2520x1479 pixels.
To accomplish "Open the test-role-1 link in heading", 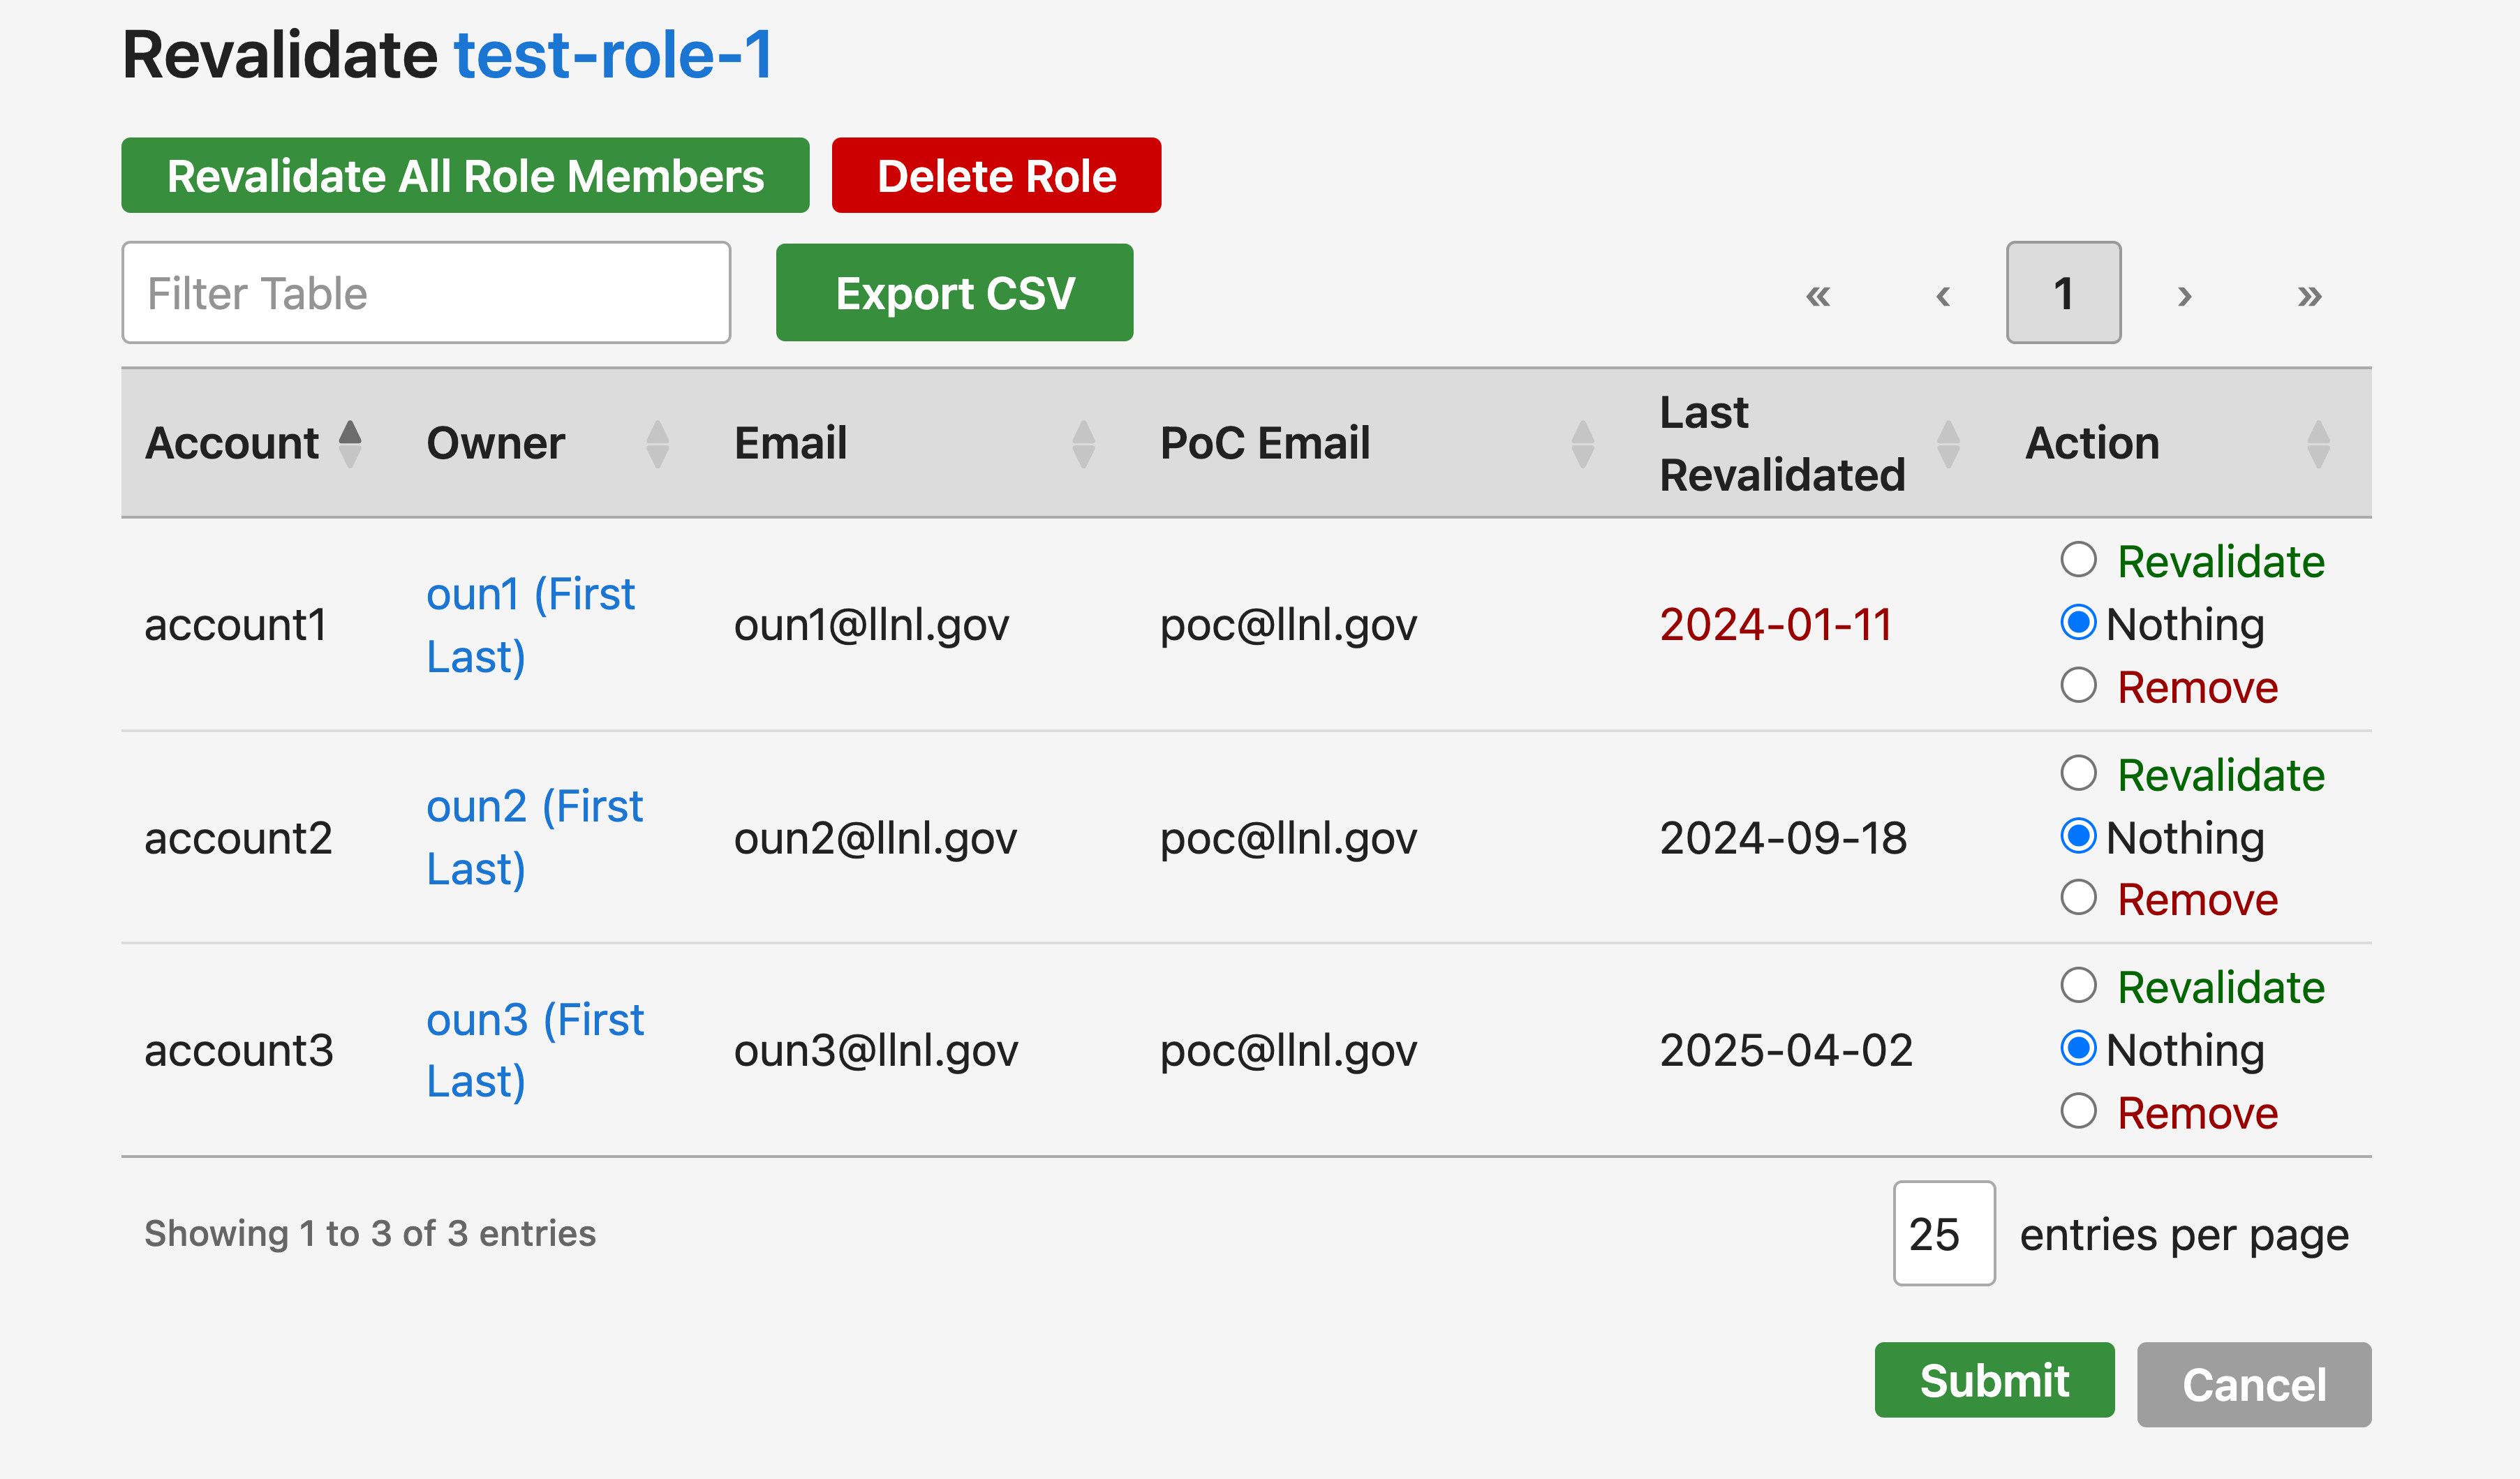I will pyautogui.click(x=614, y=54).
